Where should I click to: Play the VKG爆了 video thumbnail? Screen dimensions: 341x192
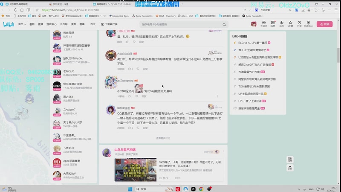coord(136,169)
